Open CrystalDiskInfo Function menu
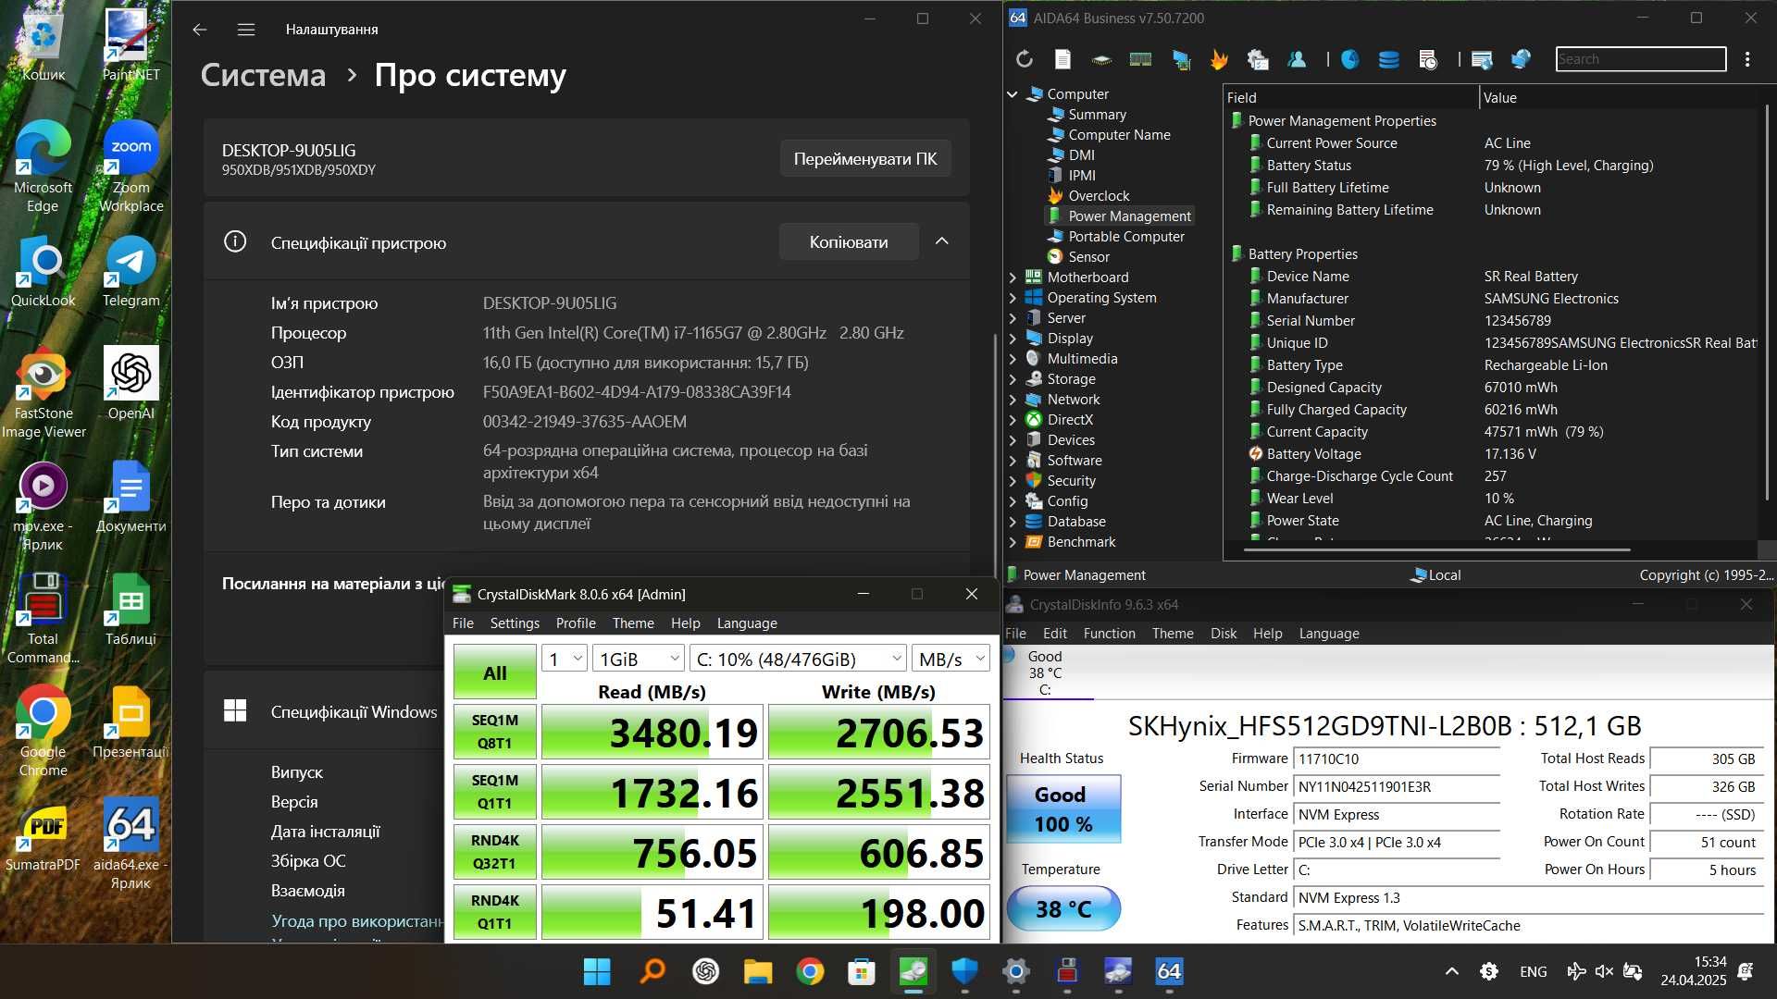 pos(1109,634)
